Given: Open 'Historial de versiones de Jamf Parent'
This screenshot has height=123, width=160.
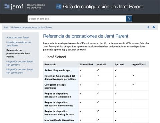Looking at the screenshot, I should [18, 44].
